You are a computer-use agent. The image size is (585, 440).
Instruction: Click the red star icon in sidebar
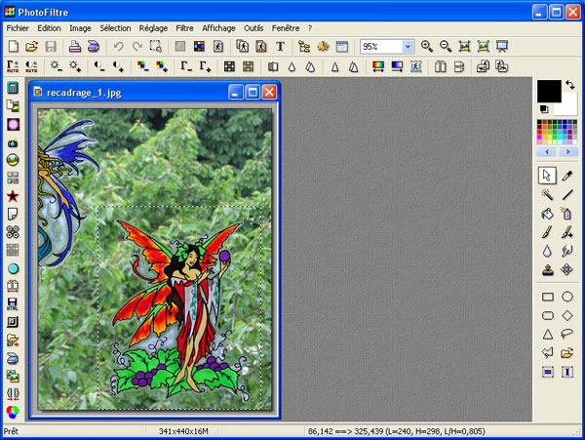pos(13,195)
